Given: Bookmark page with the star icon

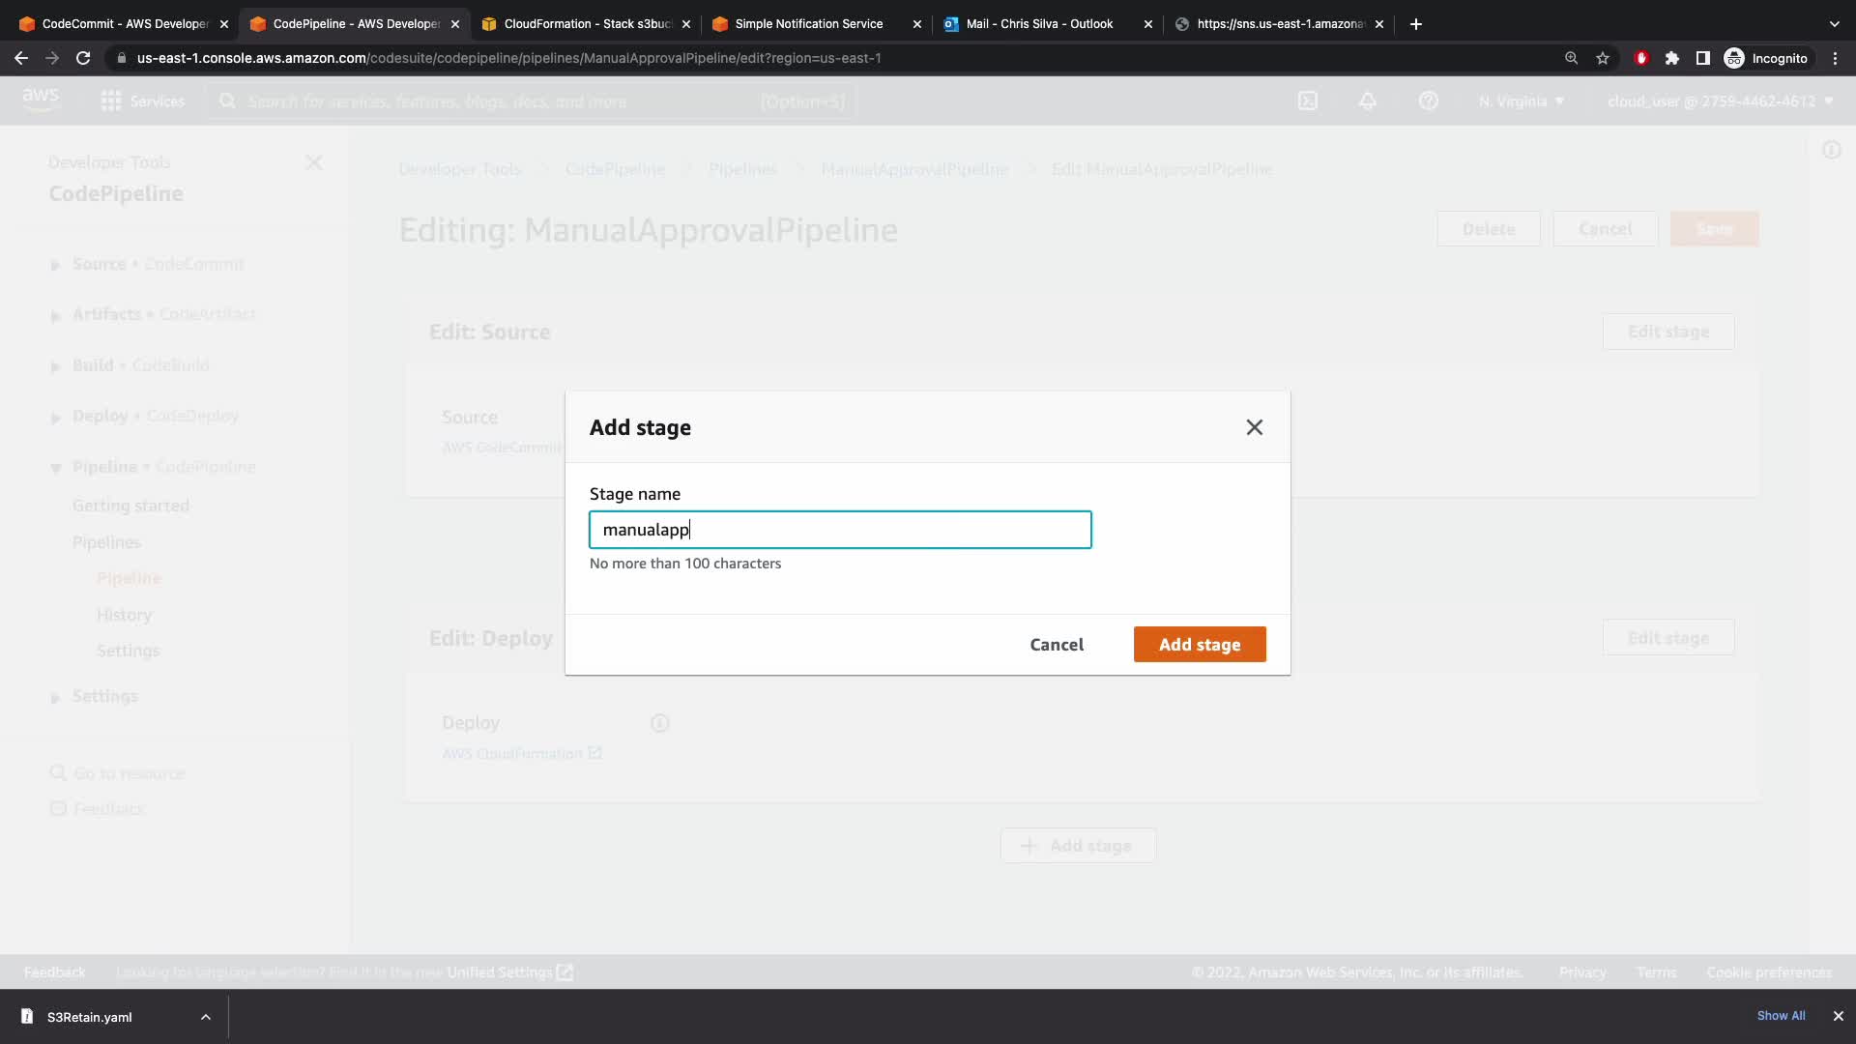Looking at the screenshot, I should point(1603,58).
